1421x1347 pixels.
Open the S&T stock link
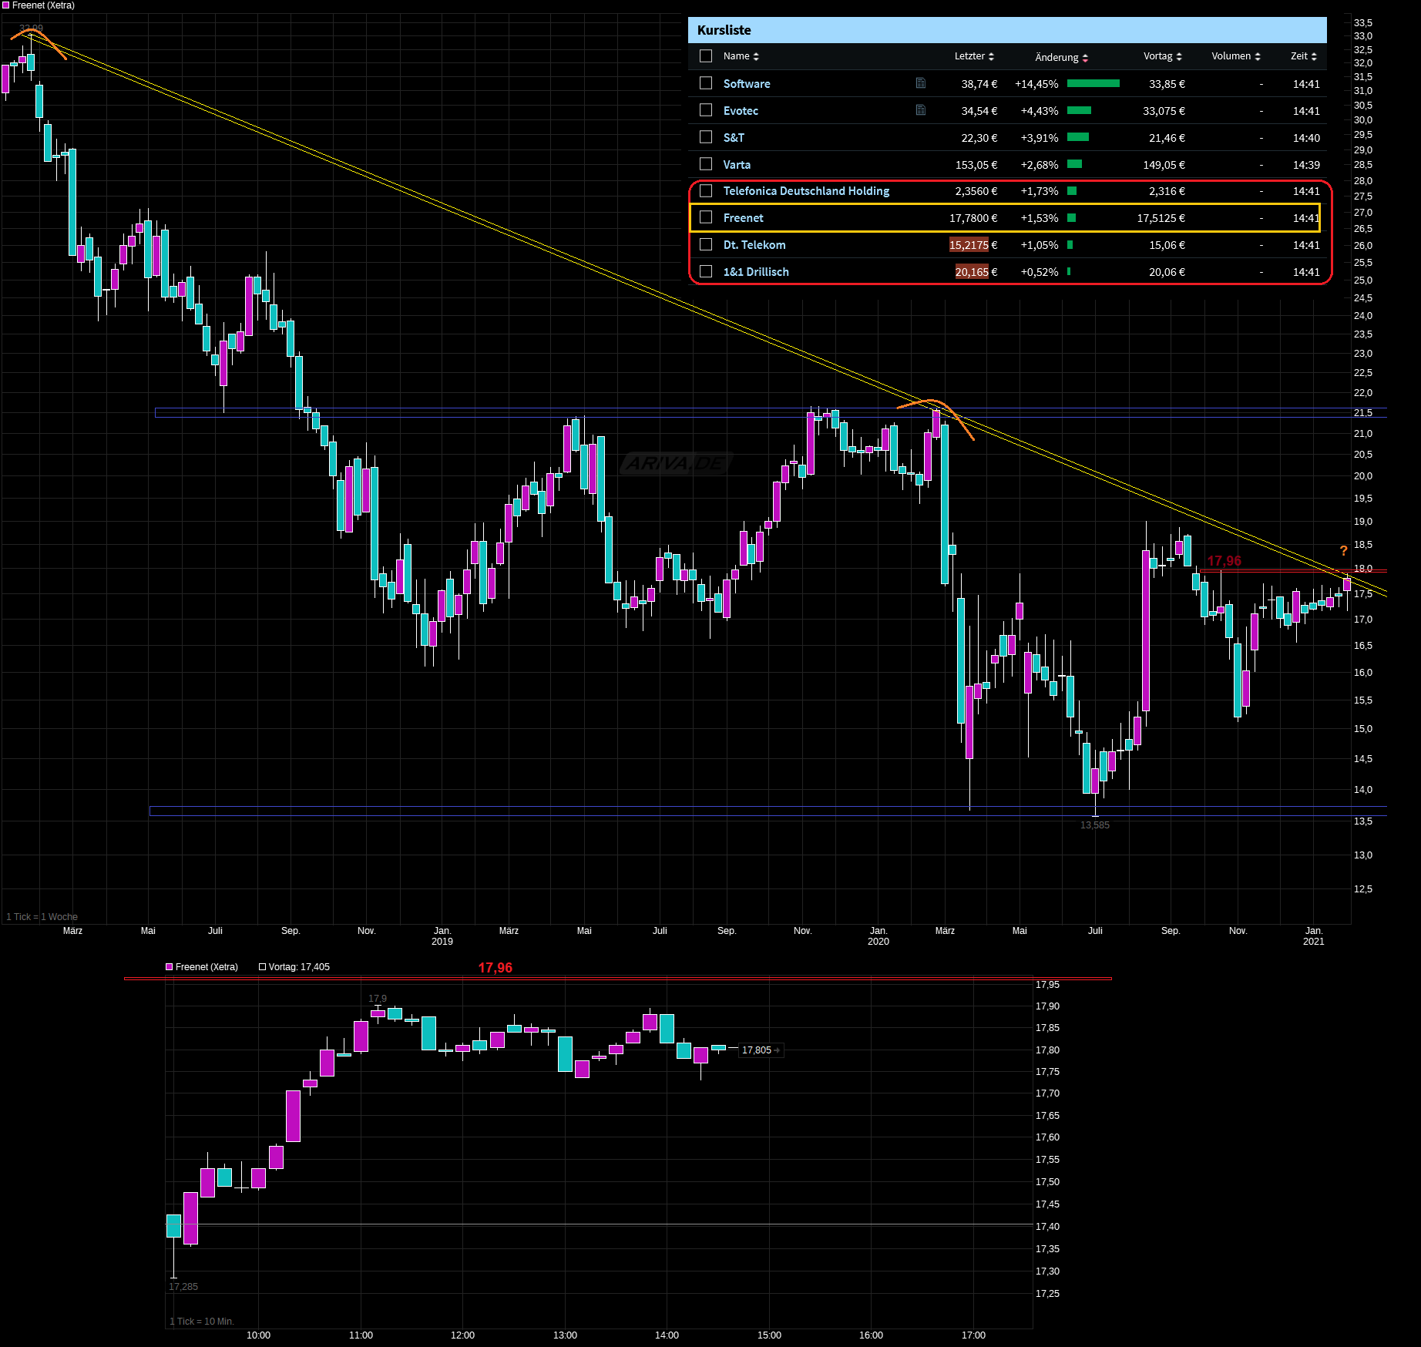click(734, 138)
